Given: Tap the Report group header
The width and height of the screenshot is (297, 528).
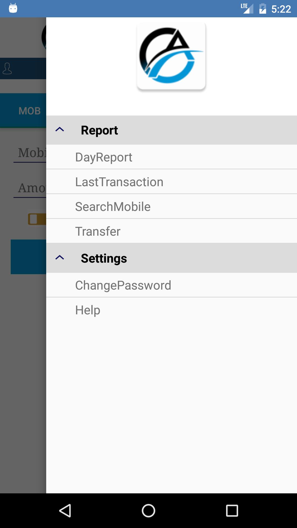Looking at the screenshot, I should coord(100,130).
